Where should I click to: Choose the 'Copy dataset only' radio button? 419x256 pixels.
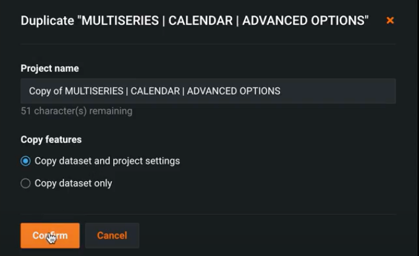[25, 183]
